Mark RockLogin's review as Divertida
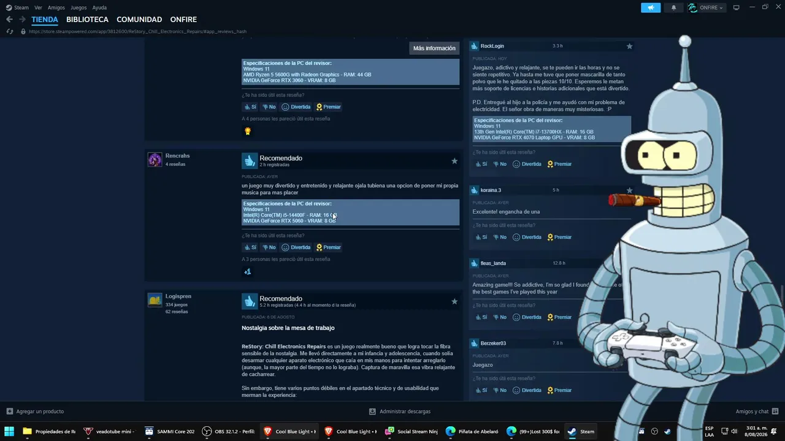 pyautogui.click(x=527, y=164)
